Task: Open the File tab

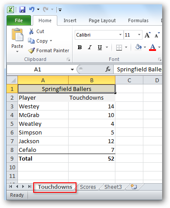Action: (x=19, y=20)
